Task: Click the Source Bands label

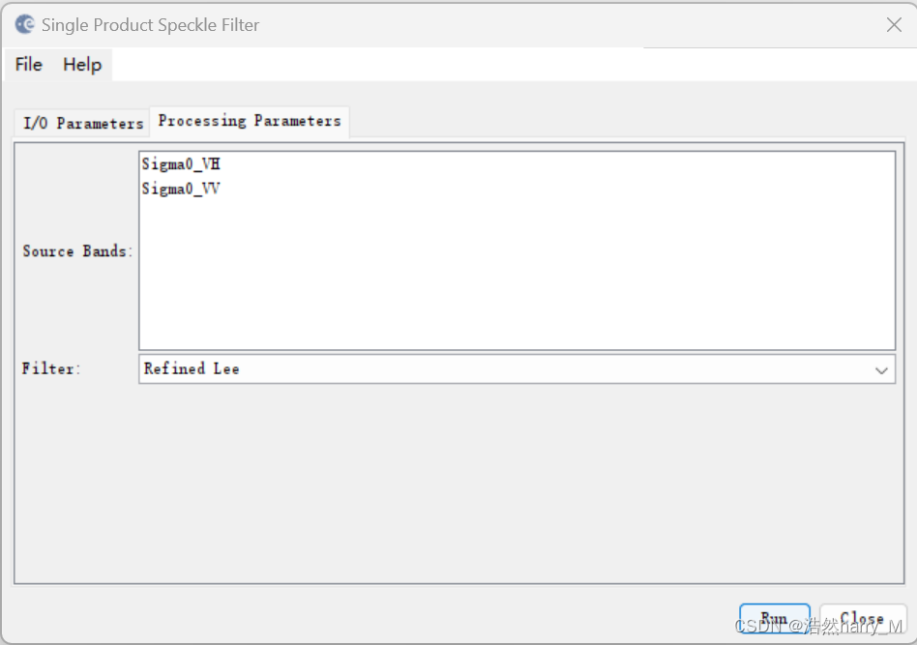Action: click(x=77, y=251)
